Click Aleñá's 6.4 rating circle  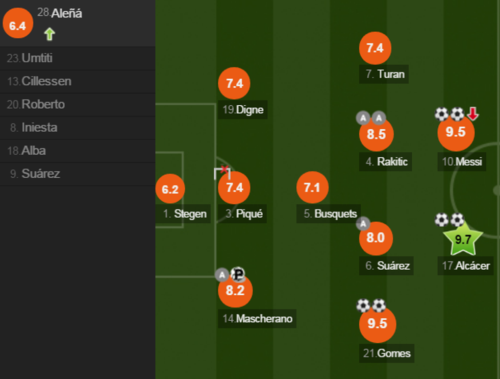click(18, 25)
